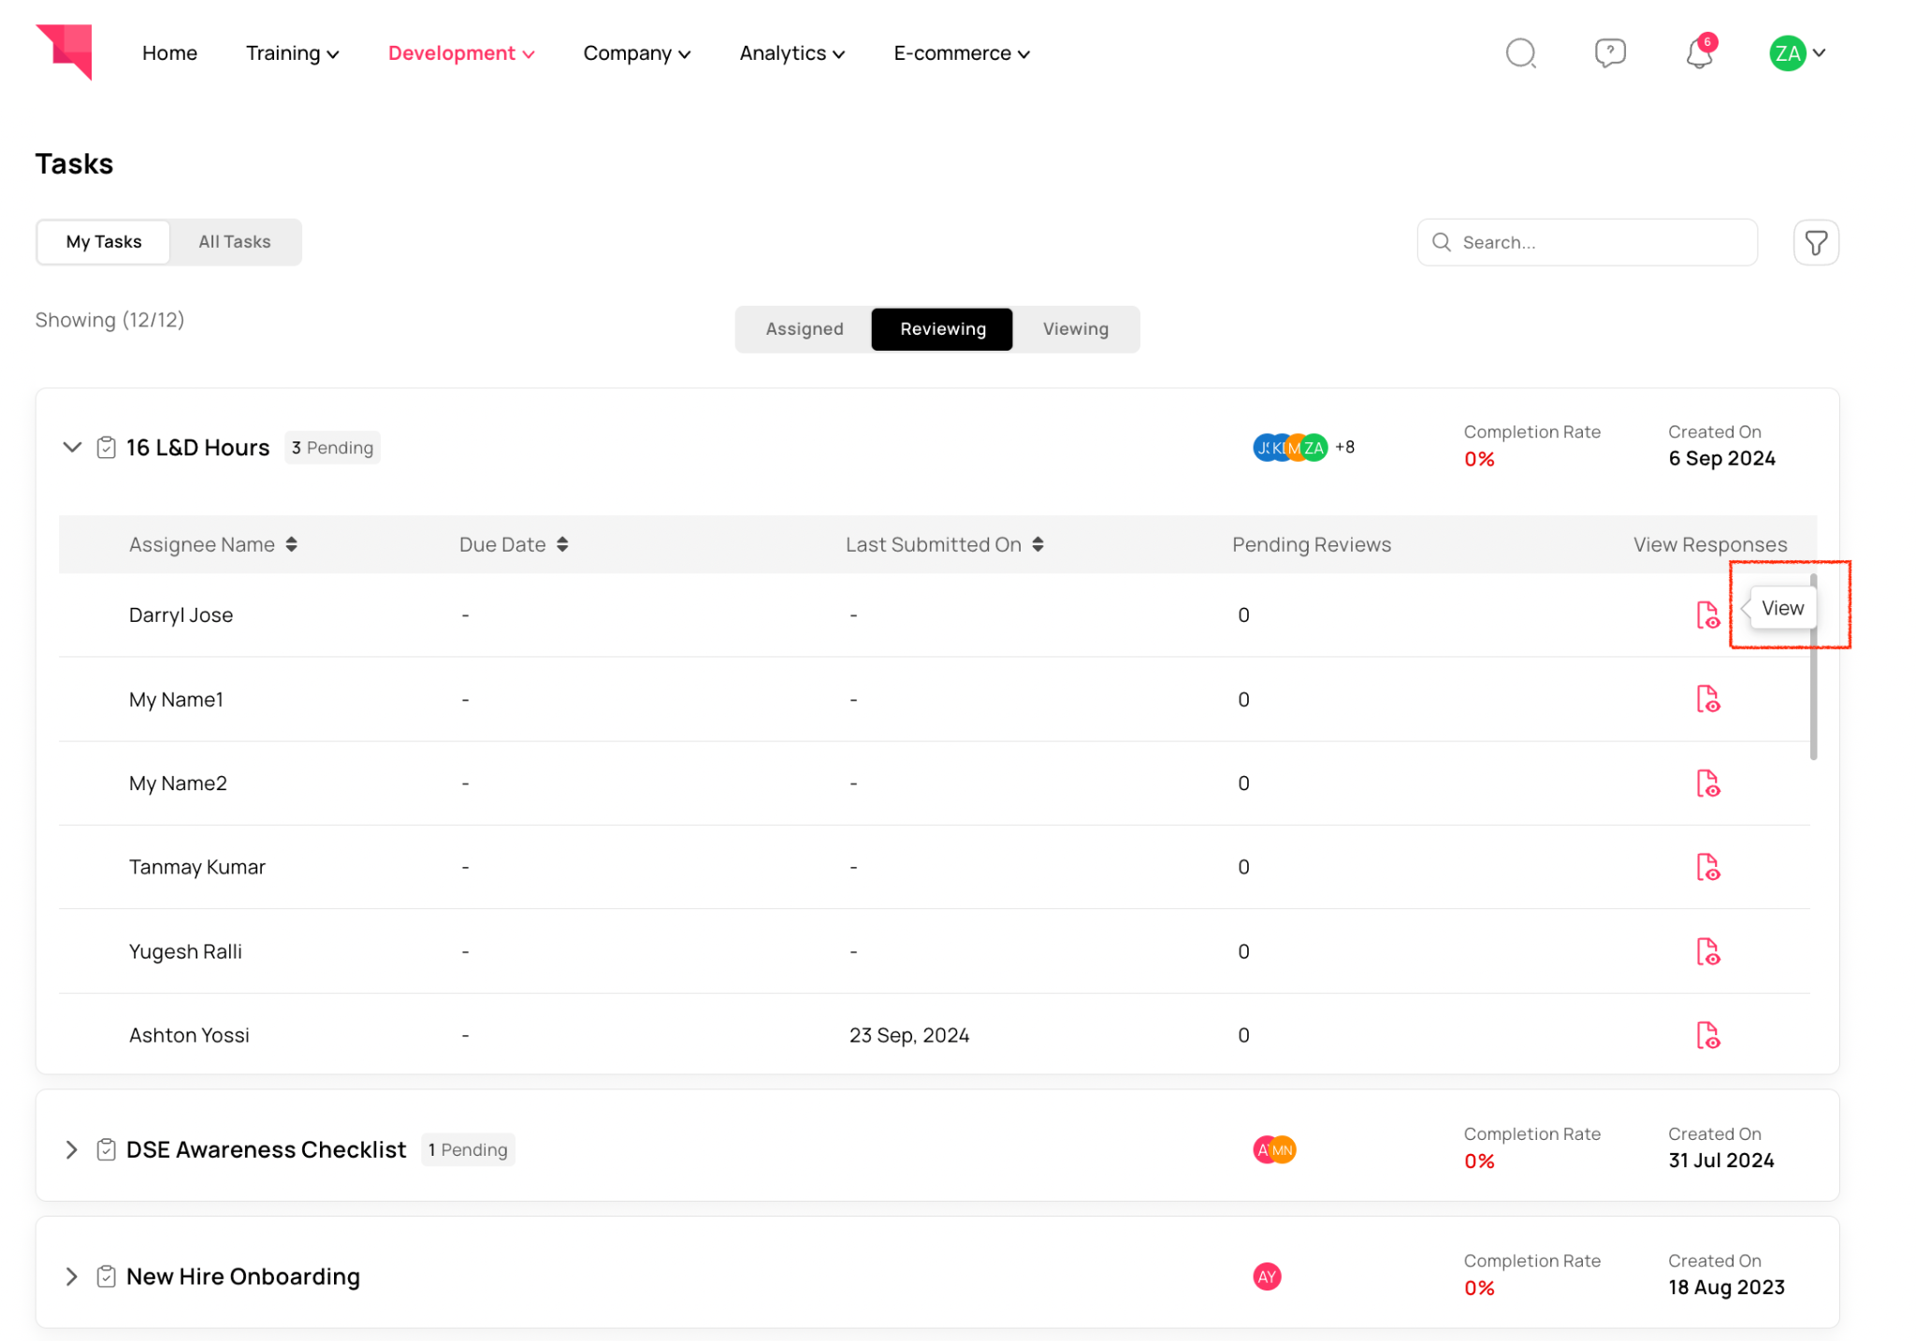Open the help chat bubble icon
The height and width of the screenshot is (1341, 1916).
pyautogui.click(x=1609, y=53)
